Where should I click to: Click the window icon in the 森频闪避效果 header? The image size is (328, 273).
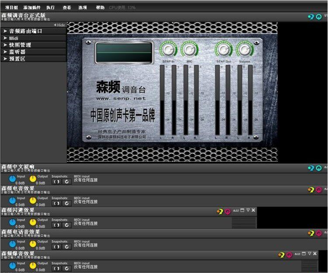(x=242, y=210)
